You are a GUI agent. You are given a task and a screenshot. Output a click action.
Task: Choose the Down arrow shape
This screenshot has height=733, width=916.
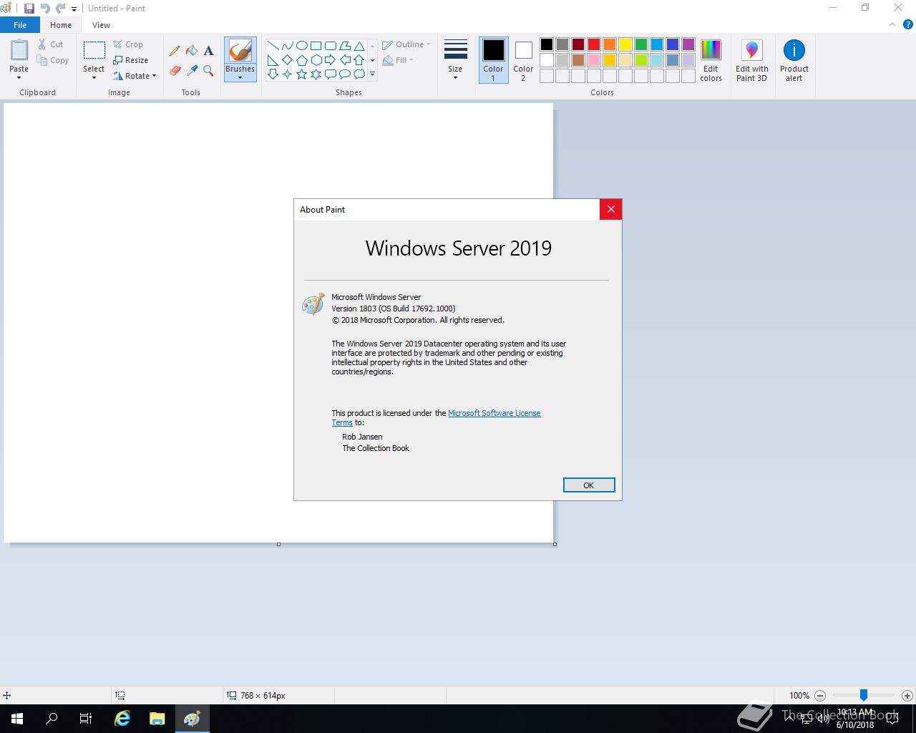[273, 74]
